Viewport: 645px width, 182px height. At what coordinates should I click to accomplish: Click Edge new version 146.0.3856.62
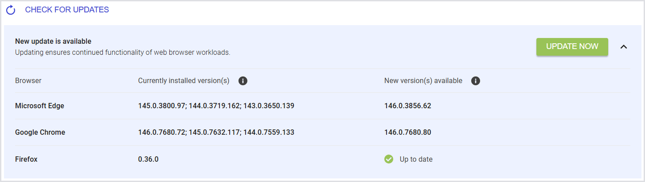click(408, 106)
